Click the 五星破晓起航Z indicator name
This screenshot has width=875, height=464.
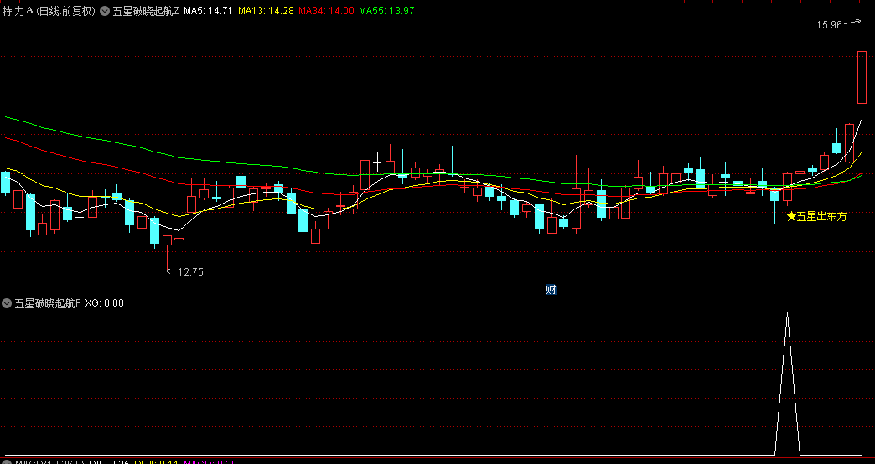(146, 11)
